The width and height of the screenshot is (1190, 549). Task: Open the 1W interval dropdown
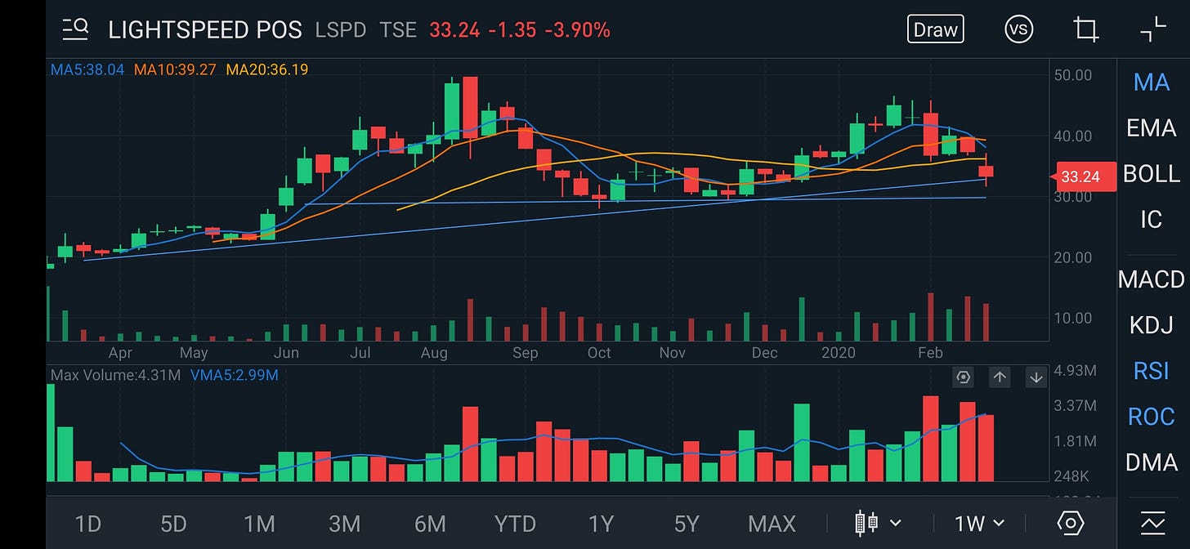click(980, 523)
